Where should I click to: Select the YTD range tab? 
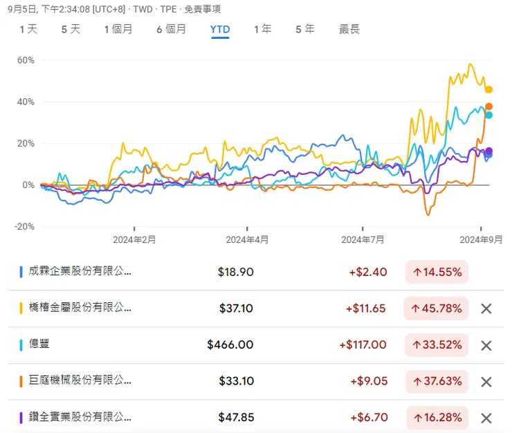(220, 30)
